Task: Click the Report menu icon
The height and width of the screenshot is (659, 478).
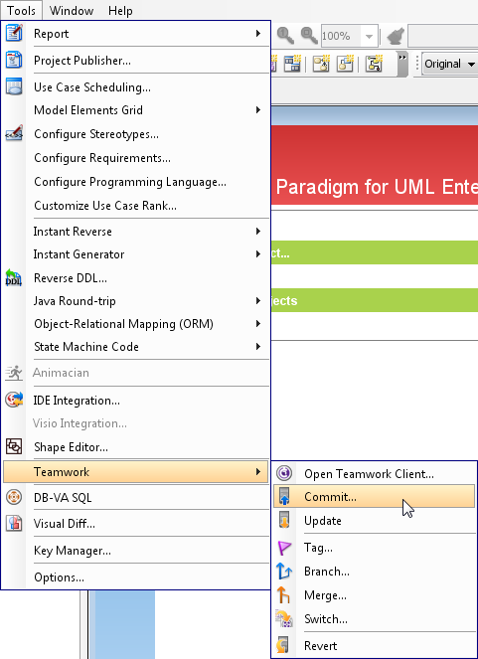Action: point(14,33)
